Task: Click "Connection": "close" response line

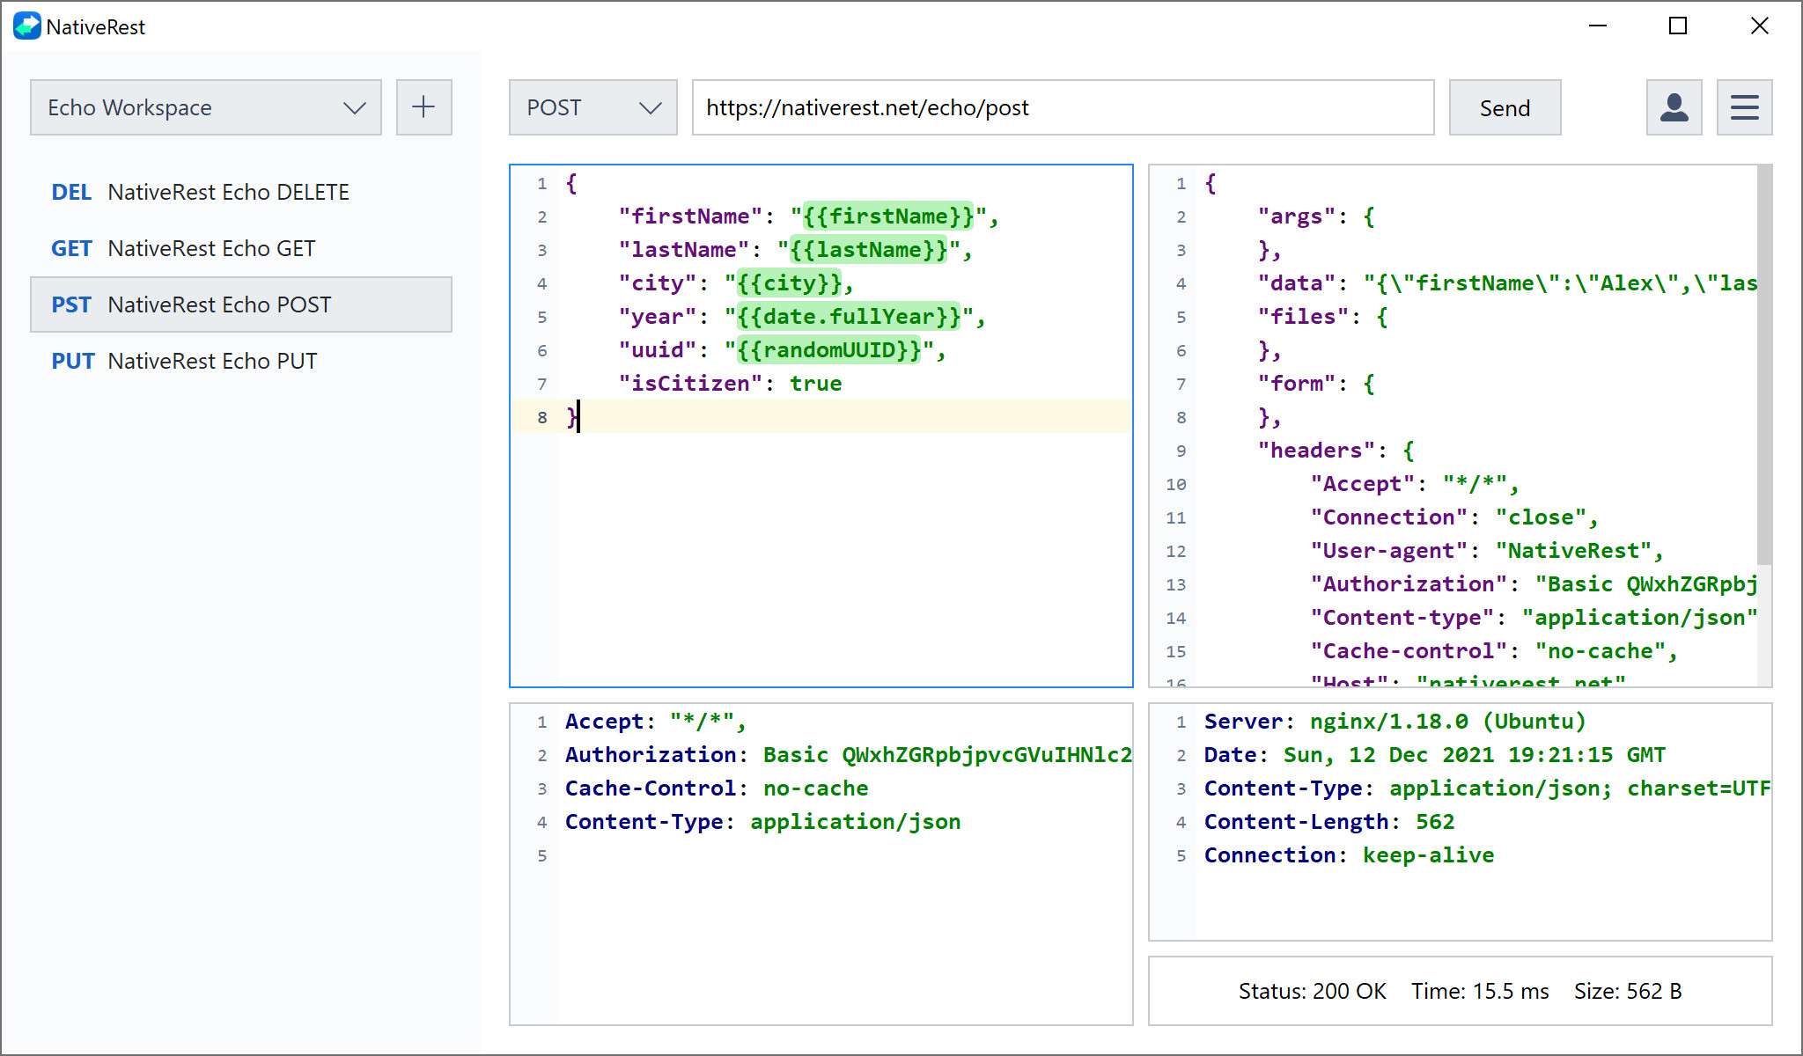Action: [x=1454, y=517]
